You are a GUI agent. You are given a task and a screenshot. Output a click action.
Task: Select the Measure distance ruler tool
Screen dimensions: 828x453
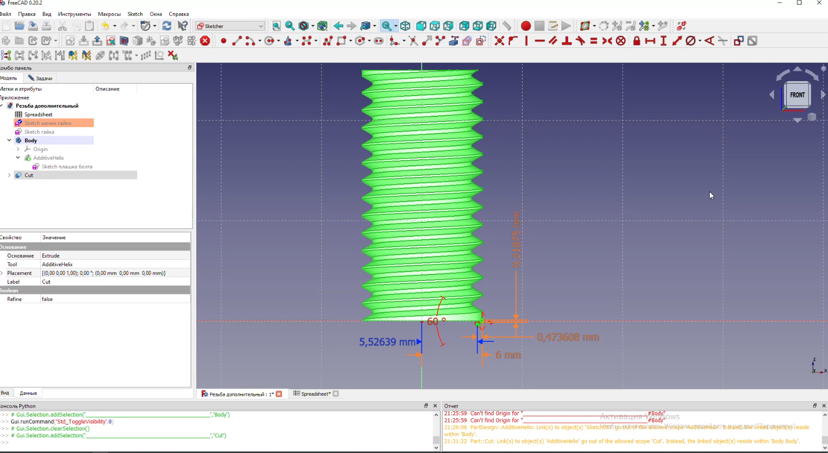pos(507,26)
